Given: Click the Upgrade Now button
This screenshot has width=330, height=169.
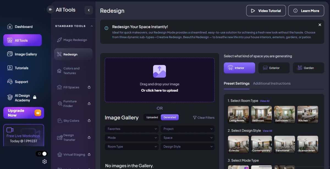Looking at the screenshot, I should (x=24, y=113).
